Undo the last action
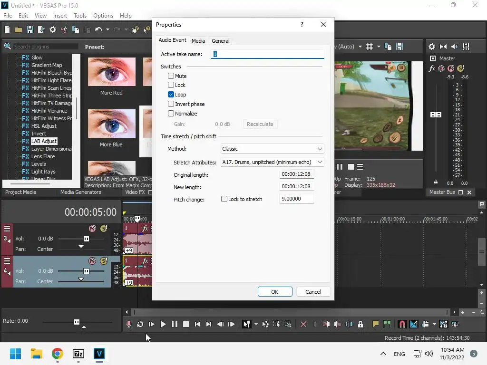Image resolution: width=487 pixels, height=365 pixels. coord(98,29)
